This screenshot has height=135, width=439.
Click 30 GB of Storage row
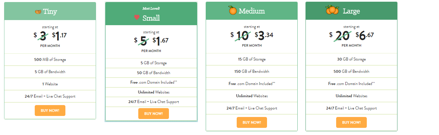[351, 59]
